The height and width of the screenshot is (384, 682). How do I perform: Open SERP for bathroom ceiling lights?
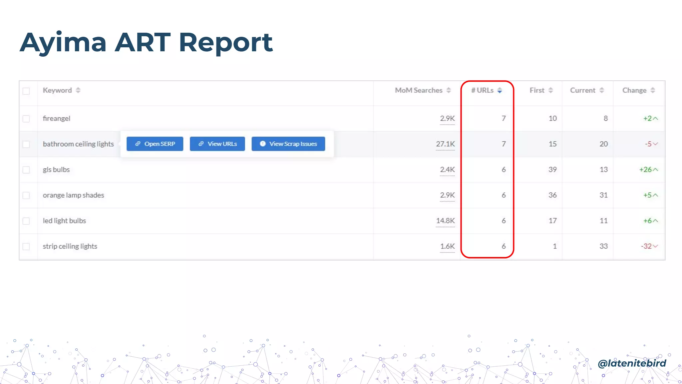tap(155, 144)
